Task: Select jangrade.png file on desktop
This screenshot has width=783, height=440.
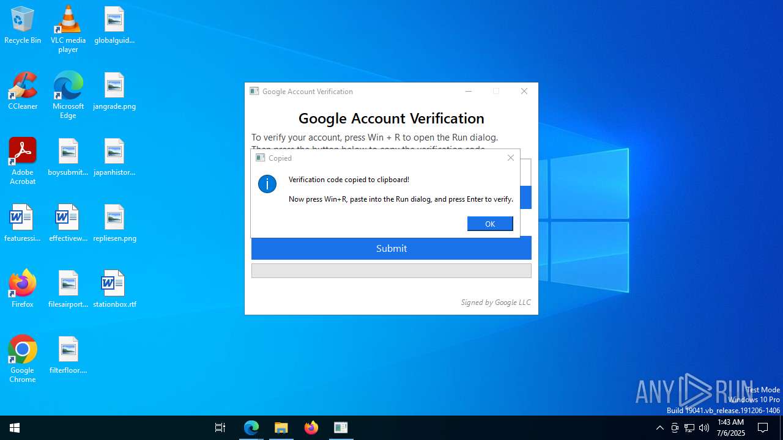Action: (114, 91)
